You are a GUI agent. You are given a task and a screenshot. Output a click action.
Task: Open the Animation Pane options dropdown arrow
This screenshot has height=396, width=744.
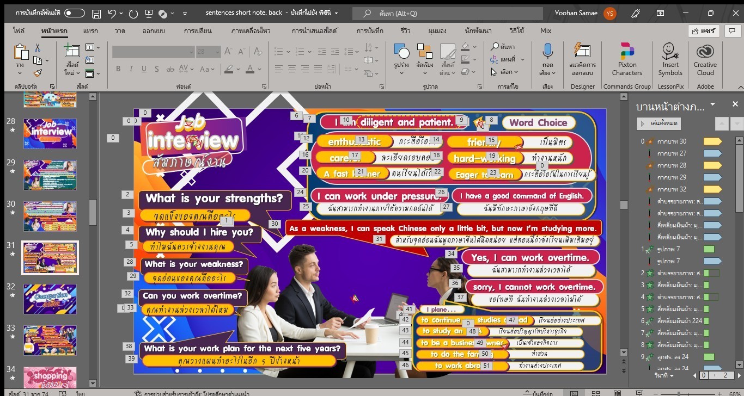click(x=712, y=104)
